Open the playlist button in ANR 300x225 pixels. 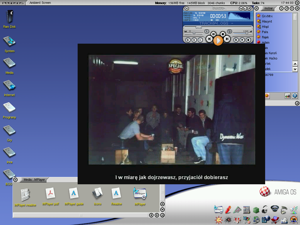(194, 40)
